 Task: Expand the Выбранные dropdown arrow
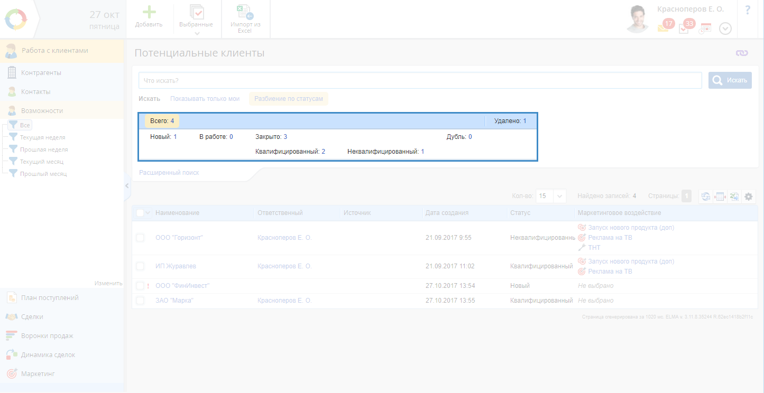coord(197,34)
